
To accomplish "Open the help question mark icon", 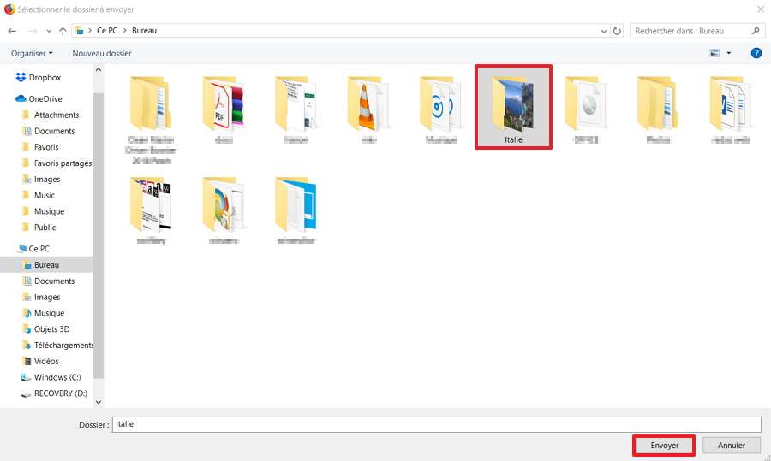I will coord(756,53).
